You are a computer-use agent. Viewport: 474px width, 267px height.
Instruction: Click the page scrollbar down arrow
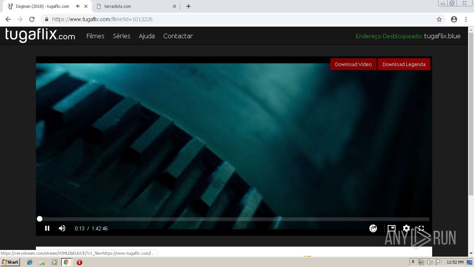click(x=471, y=254)
